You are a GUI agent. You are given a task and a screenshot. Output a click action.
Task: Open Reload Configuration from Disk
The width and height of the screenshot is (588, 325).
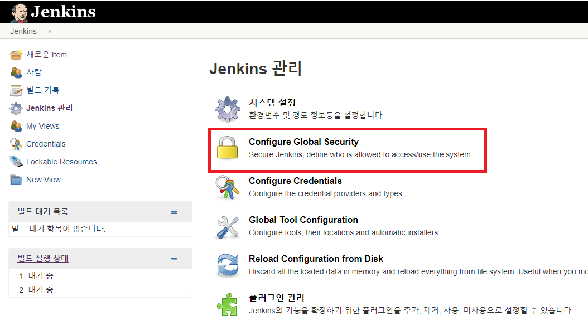(316, 259)
